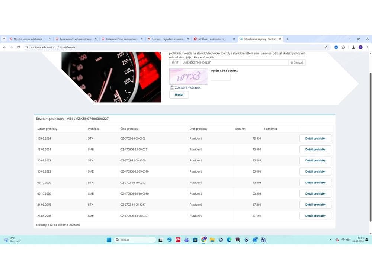Viewport: 372px width, 279px height.
Task: Open Microsoft Teams on taskbar
Action: click(x=186, y=240)
